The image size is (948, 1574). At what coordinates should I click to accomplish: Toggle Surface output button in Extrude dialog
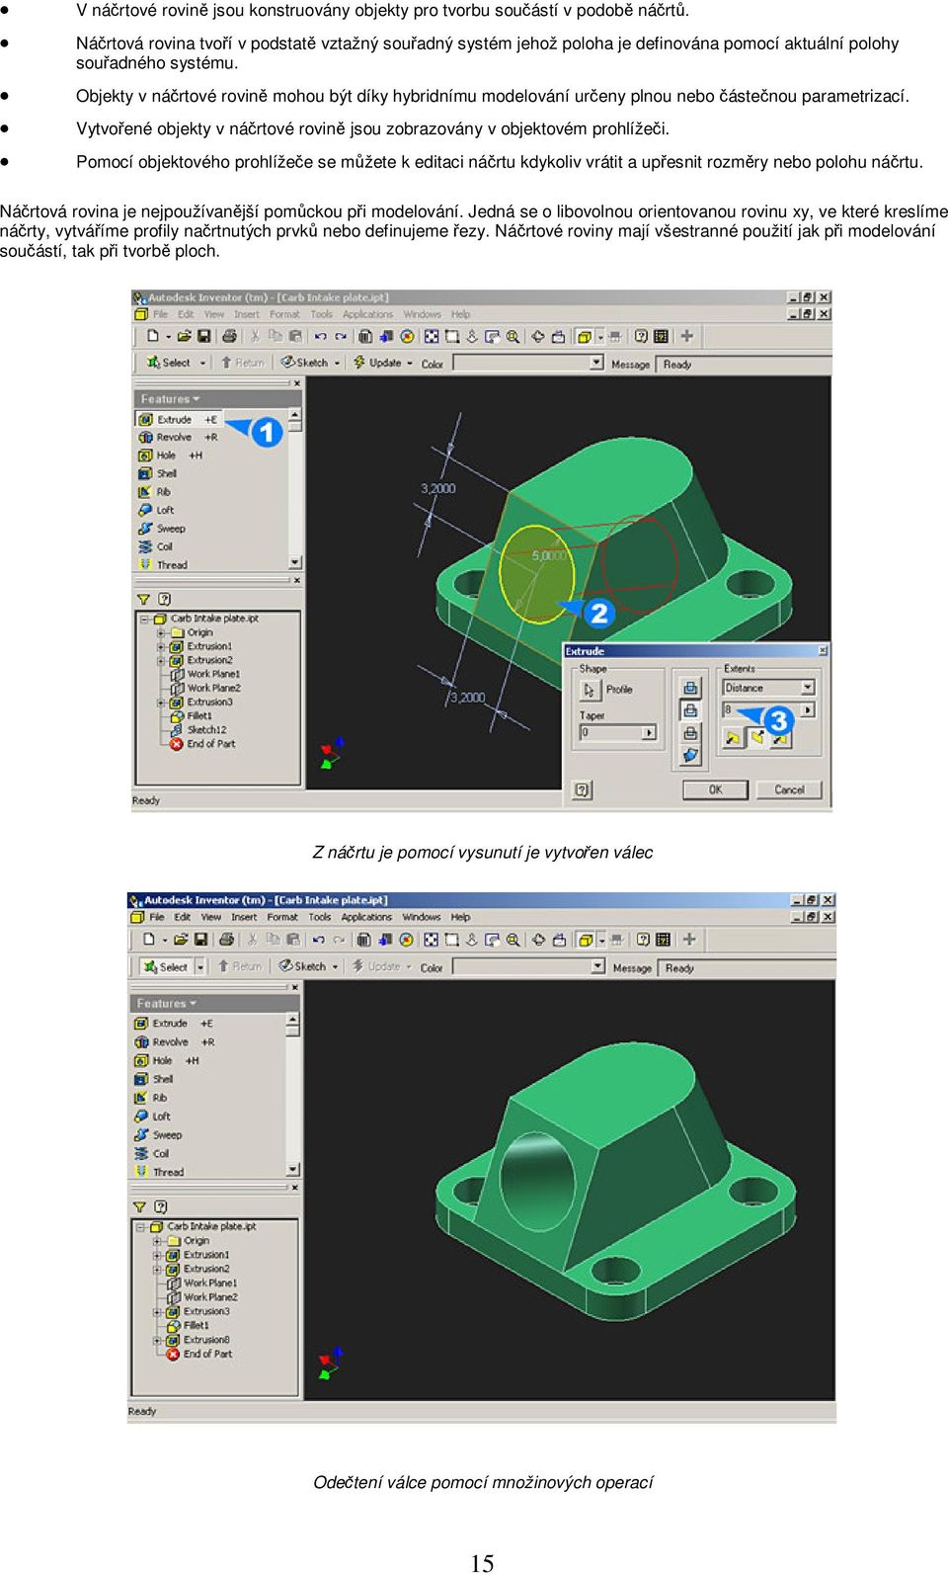[x=690, y=756]
